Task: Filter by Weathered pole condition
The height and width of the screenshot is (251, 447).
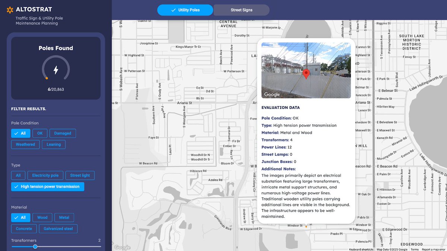Action: tap(25, 144)
